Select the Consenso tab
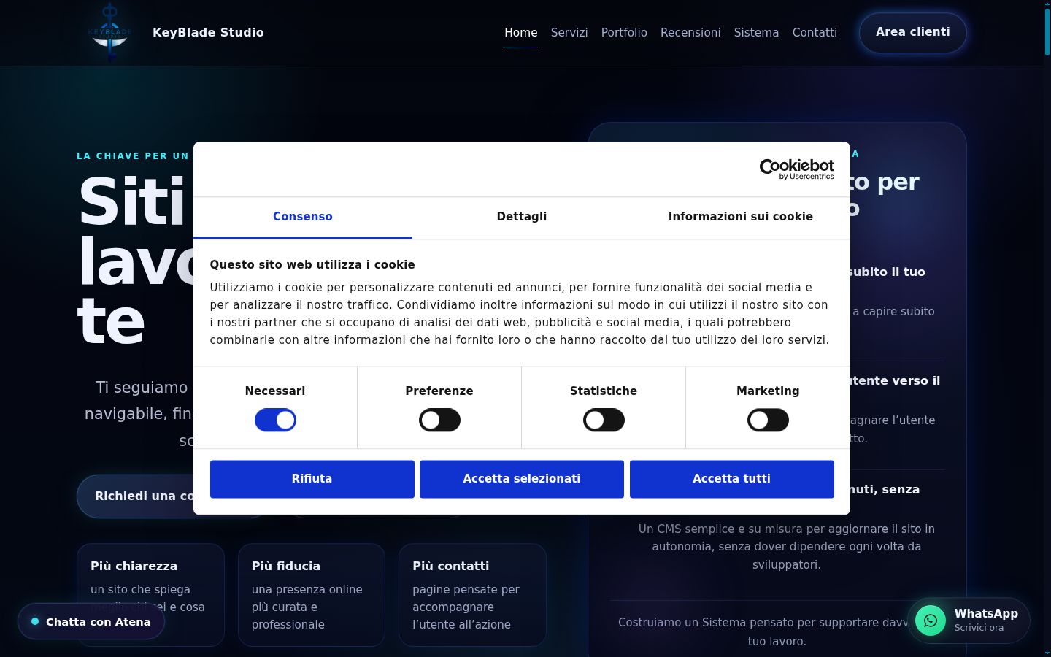This screenshot has height=657, width=1051. click(303, 217)
